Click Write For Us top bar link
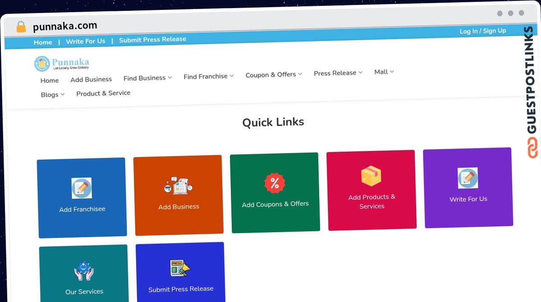The height and width of the screenshot is (302, 541). click(x=86, y=41)
